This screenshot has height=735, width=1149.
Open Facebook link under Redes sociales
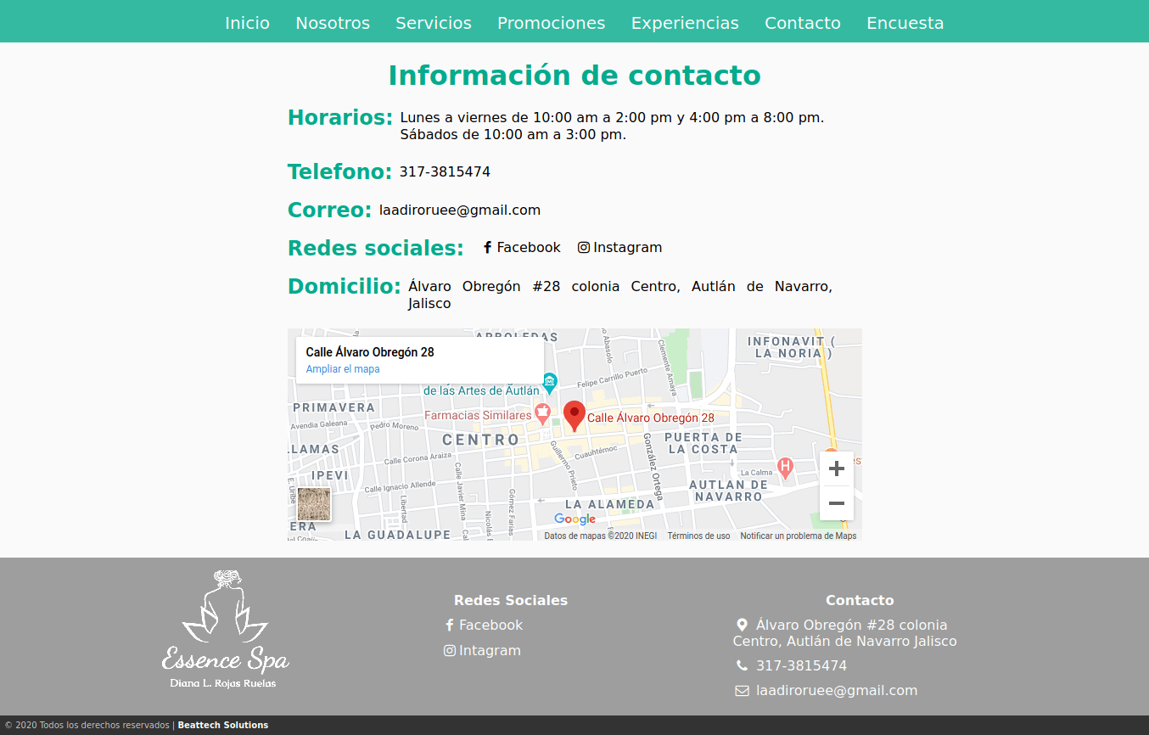(522, 247)
